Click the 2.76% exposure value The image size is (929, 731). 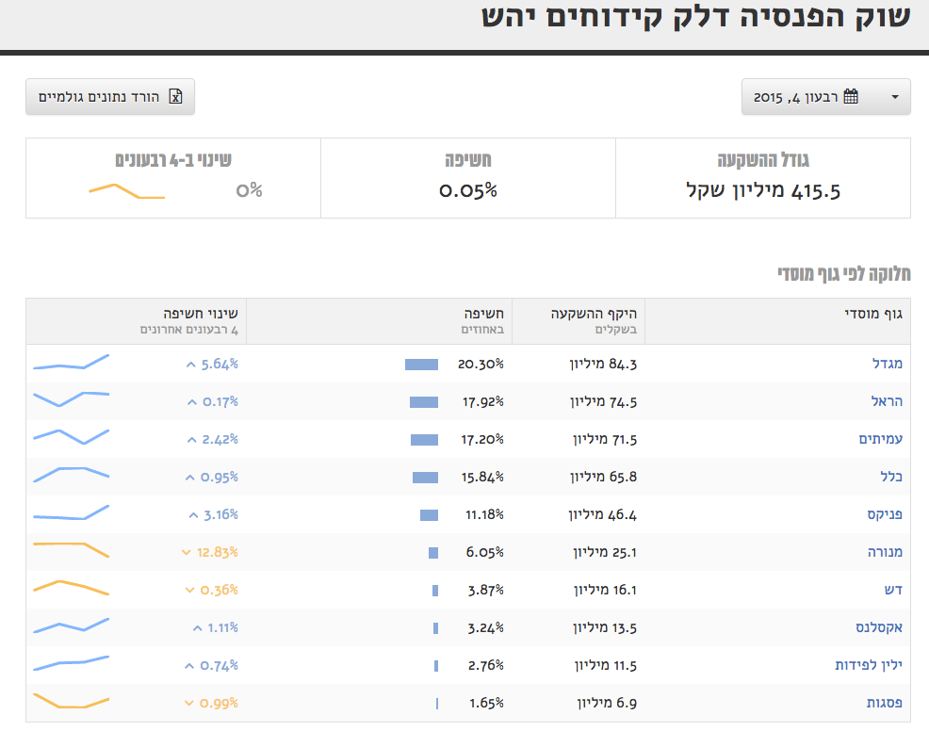pyautogui.click(x=486, y=666)
